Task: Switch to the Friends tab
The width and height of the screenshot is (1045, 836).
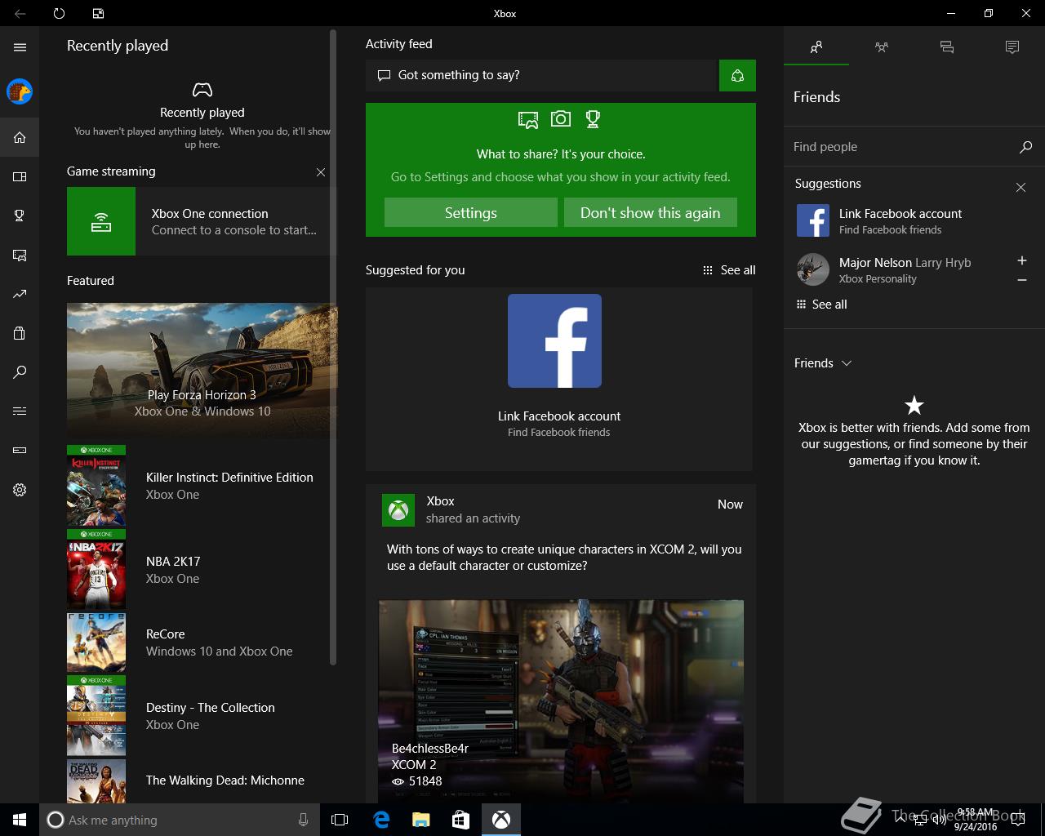Action: (816, 47)
